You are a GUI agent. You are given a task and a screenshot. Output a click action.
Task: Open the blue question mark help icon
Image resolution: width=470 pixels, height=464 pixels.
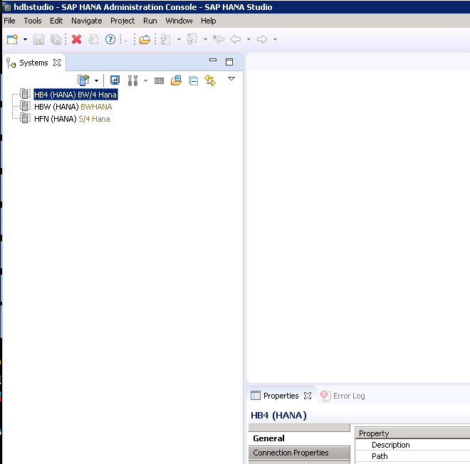[x=110, y=39]
